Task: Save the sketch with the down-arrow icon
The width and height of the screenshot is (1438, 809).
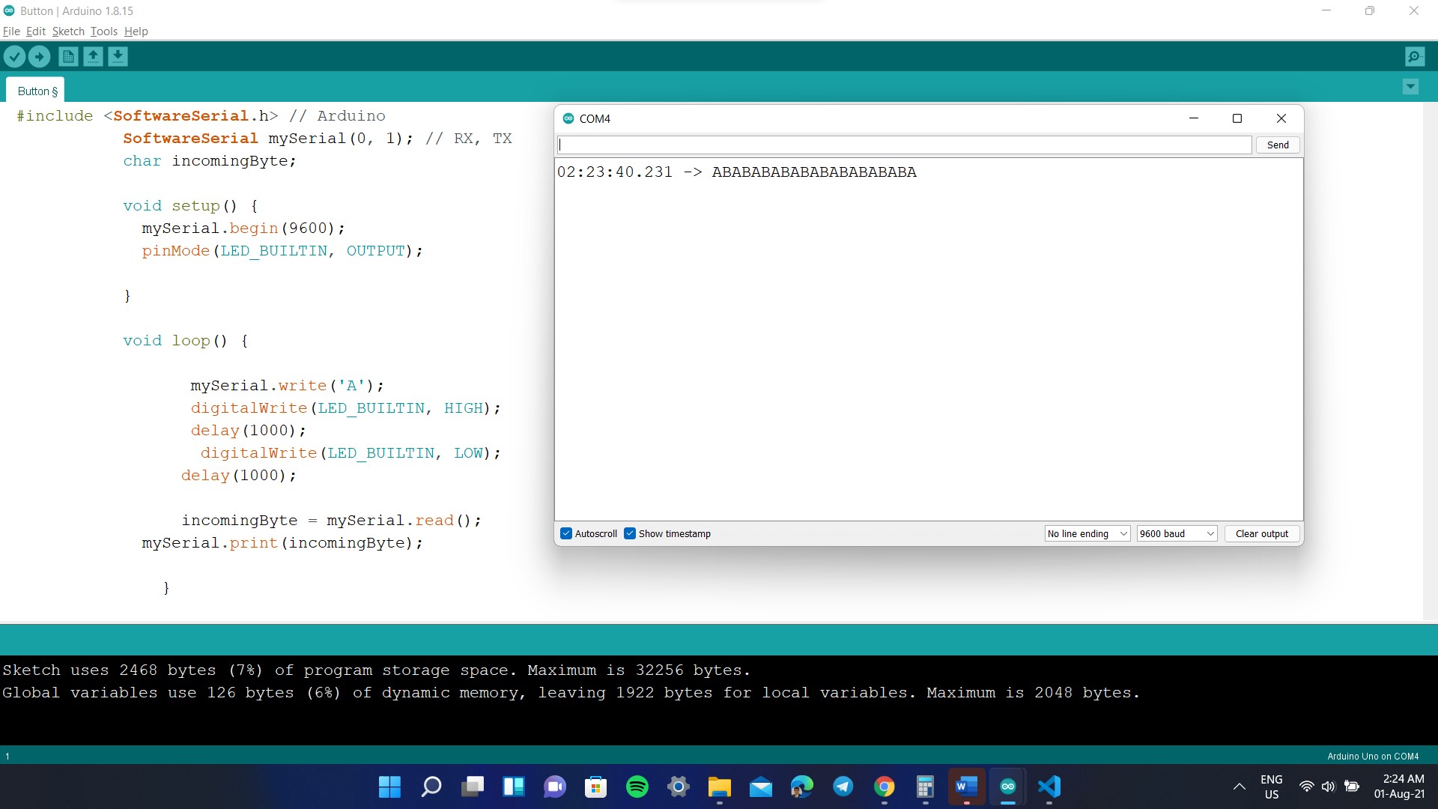Action: click(118, 56)
